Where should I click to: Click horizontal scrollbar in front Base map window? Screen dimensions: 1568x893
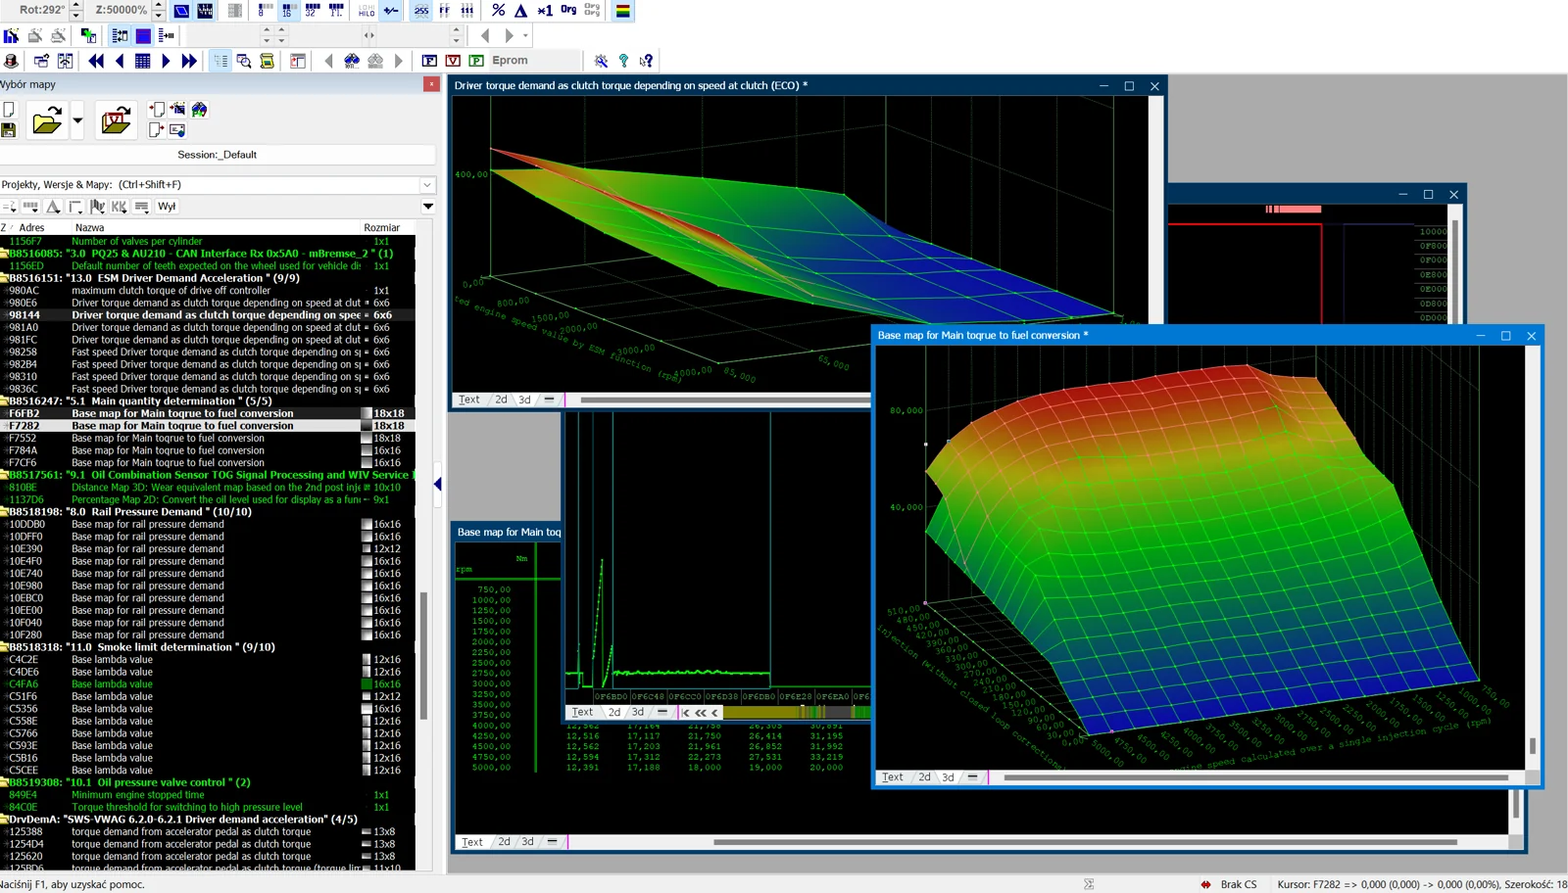coord(1256,777)
